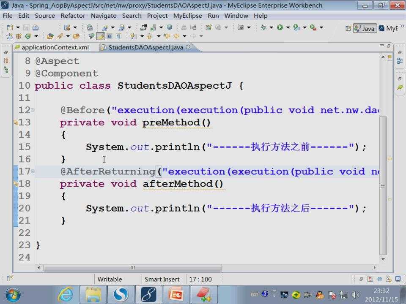Click the volume speaker tray icon
This screenshot has width=406, height=304.
(x=356, y=294)
